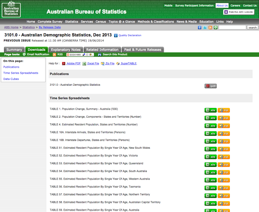Viewport: 259px width, 212px height.
Task: Jump to Publications section in sidebar
Action: click(11, 67)
